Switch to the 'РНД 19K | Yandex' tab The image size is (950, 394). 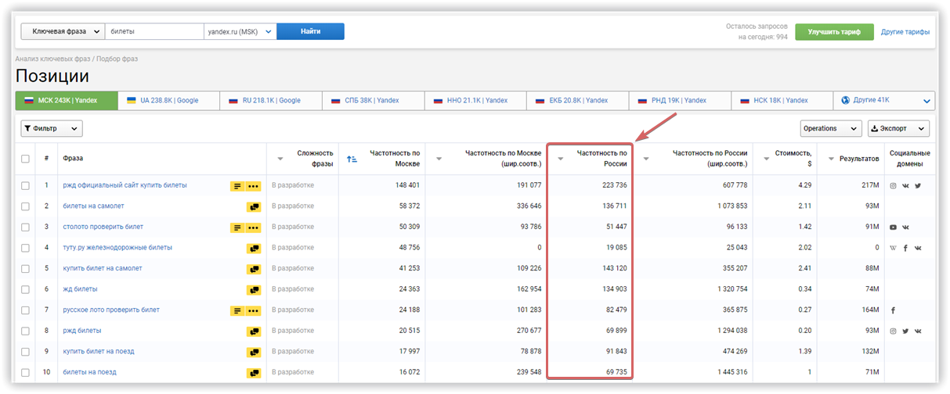[679, 100]
